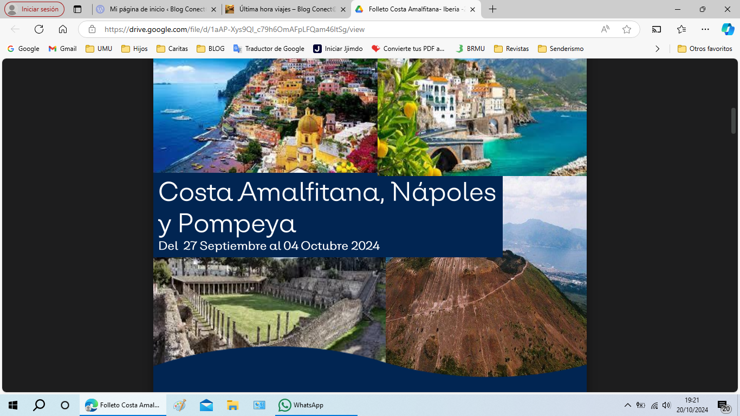Open a new browser tab
This screenshot has height=416, width=740.
[492, 9]
